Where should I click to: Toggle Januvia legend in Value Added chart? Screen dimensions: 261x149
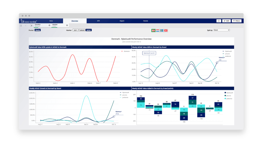click(228, 96)
